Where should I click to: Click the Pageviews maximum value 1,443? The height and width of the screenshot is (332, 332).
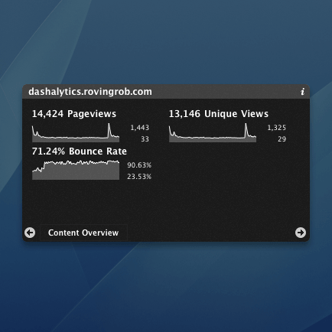(140, 128)
